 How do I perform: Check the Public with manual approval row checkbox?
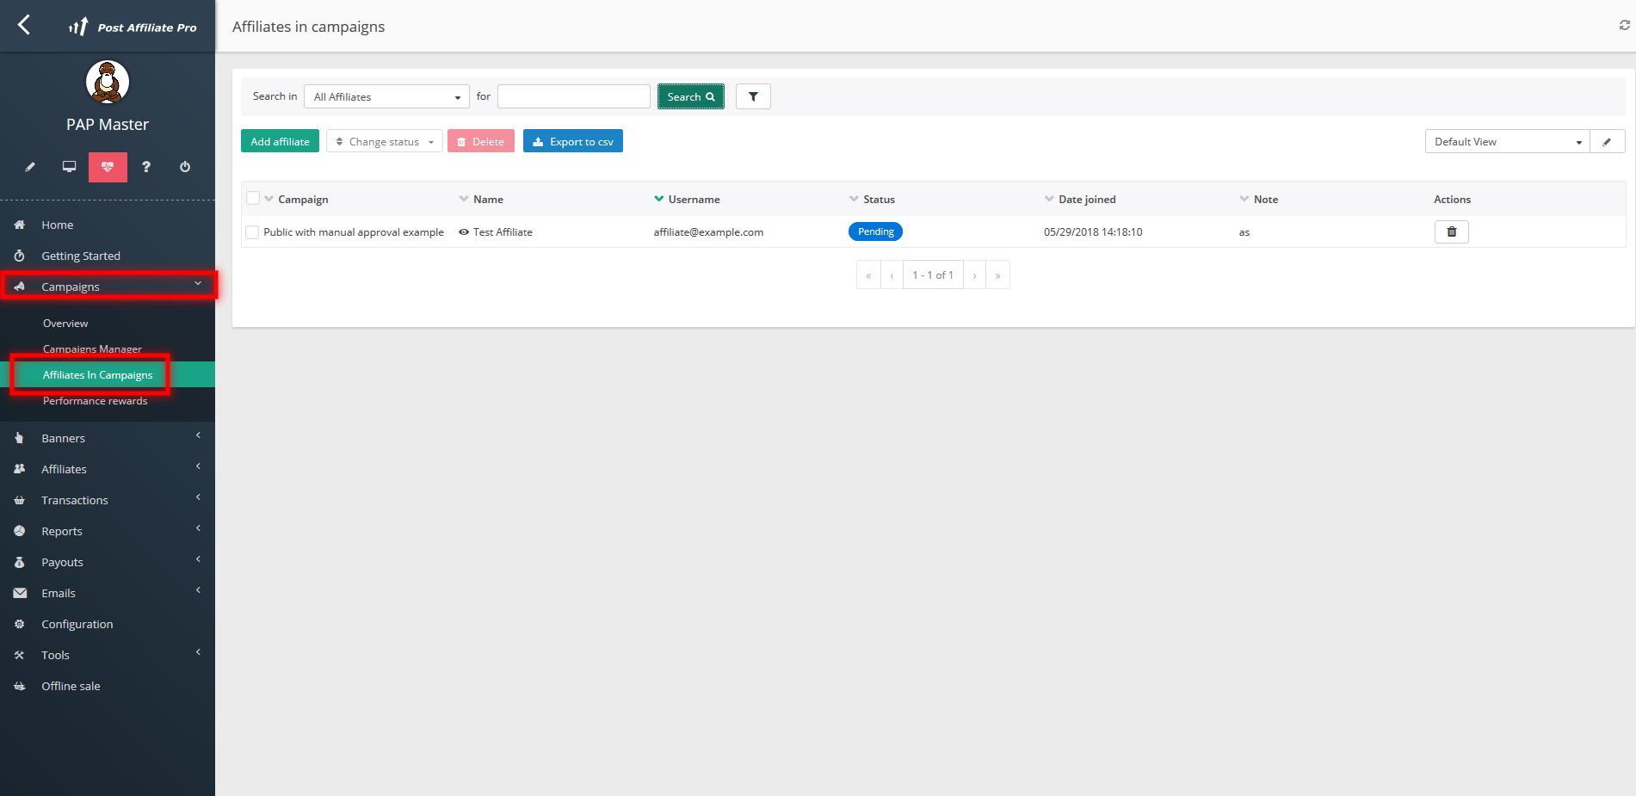(252, 232)
